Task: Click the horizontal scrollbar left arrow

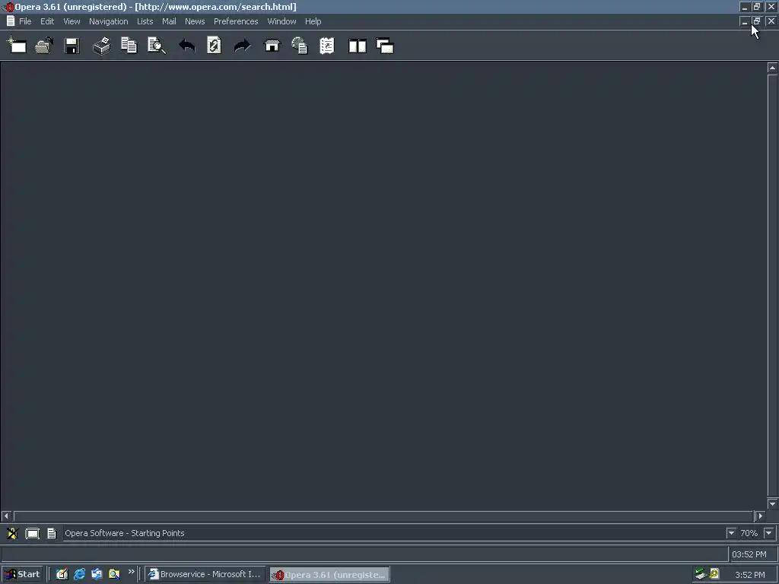Action: 6,516
